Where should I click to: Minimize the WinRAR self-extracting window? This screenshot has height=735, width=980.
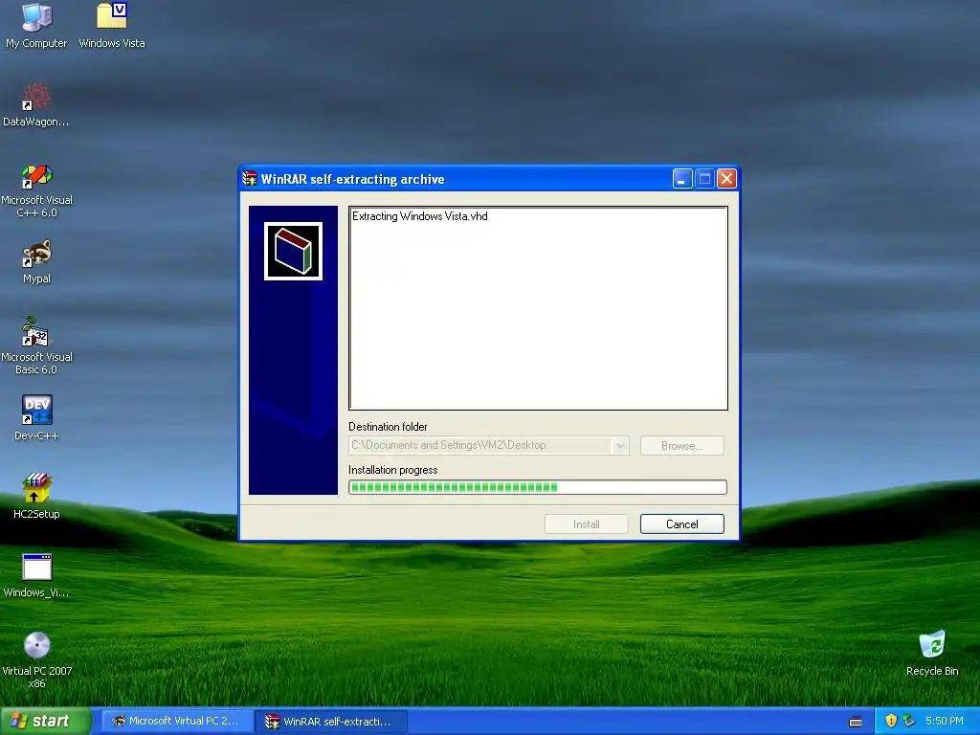[x=682, y=179]
